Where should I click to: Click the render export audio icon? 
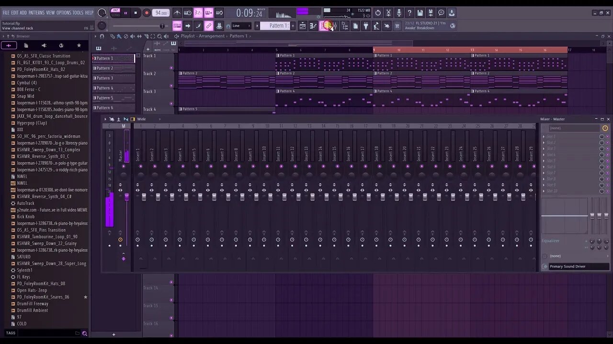[431, 13]
